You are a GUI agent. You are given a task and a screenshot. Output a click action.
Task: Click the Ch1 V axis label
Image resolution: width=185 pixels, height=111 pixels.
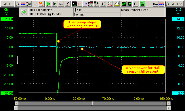(7, 12)
